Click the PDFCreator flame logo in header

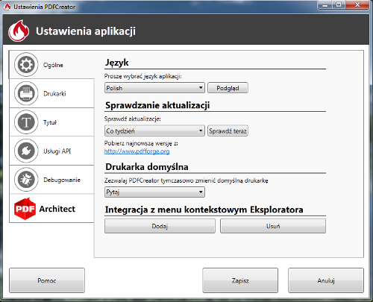pos(19,31)
